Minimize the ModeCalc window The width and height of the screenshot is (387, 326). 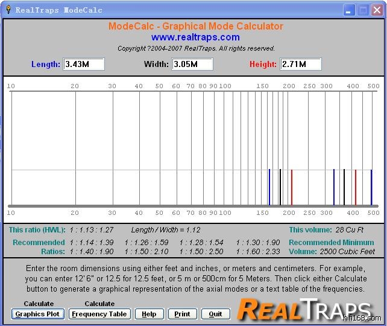pyautogui.click(x=350, y=10)
